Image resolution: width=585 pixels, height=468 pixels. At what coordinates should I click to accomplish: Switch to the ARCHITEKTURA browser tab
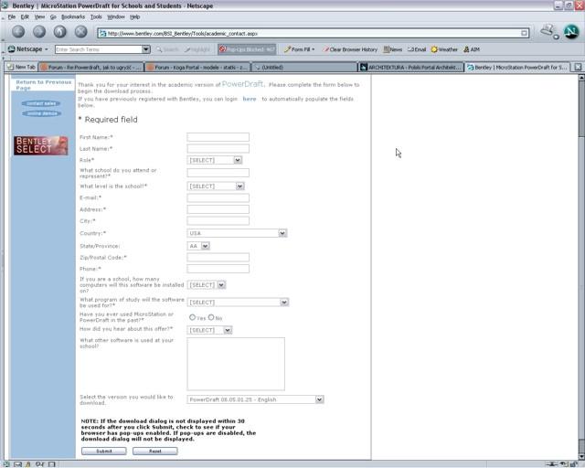click(x=410, y=67)
